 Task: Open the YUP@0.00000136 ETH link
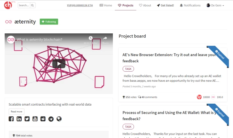coord(80,5)
